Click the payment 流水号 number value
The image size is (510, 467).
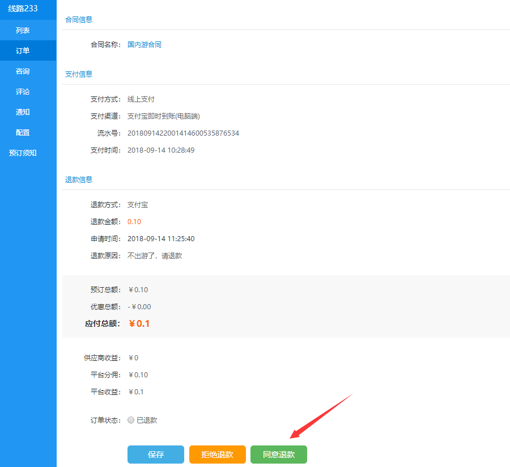[x=183, y=133]
